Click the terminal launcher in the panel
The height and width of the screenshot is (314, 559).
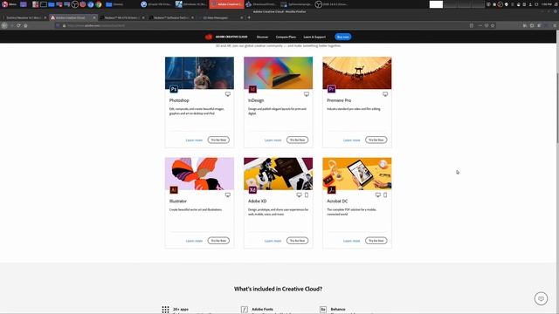44,4
